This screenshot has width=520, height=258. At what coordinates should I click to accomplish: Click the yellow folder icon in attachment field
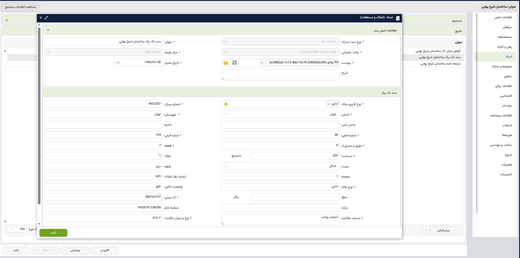point(226,63)
